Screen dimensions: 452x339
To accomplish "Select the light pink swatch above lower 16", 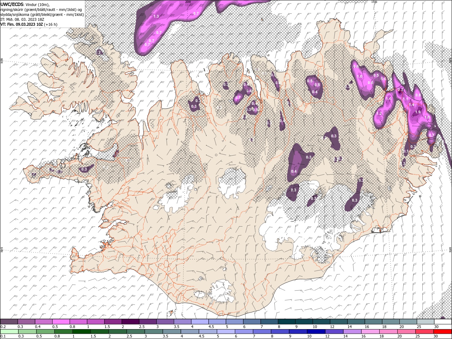I will (370, 332).
